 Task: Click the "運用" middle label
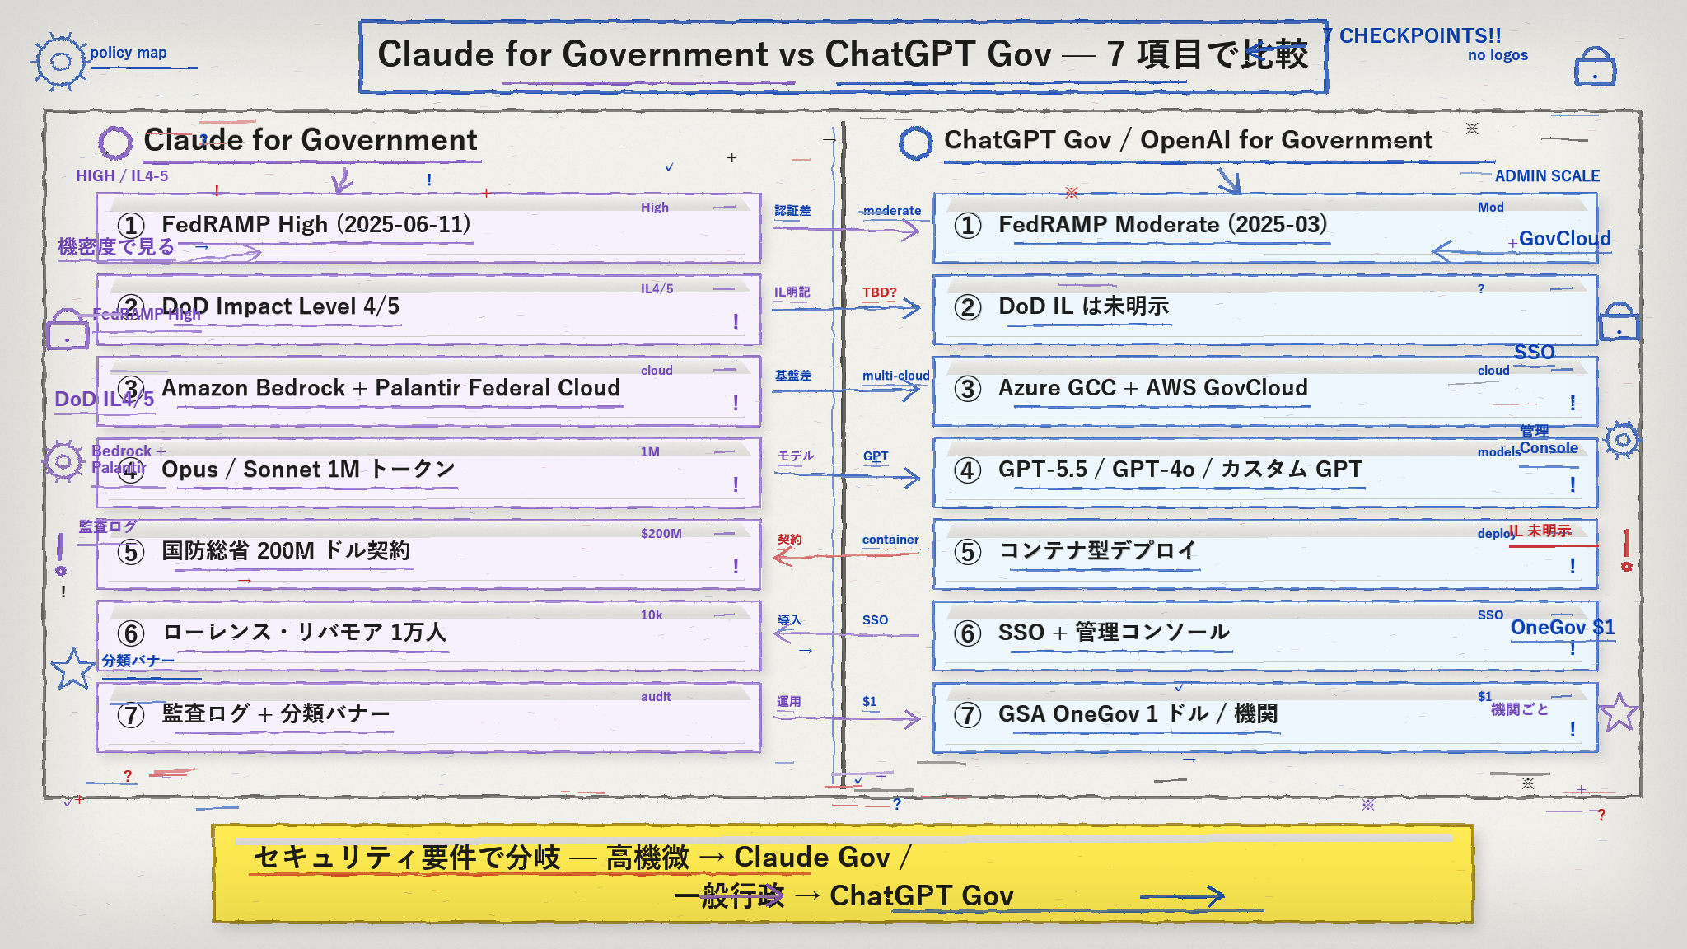pos(789,701)
